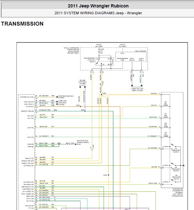Click the "2011 SYSTEM WIRING DIAGRAMS Jeep - Wrangler" subtitle

click(x=98, y=13)
